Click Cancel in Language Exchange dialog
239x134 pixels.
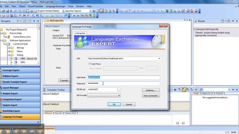(x=129, y=104)
